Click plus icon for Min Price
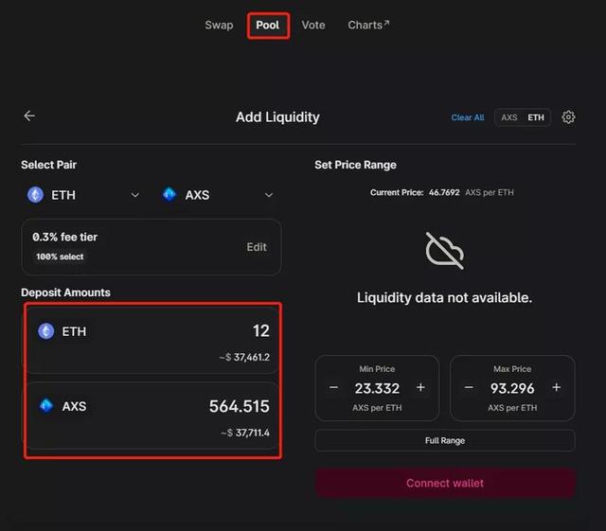The height and width of the screenshot is (531, 606). pyautogui.click(x=420, y=387)
